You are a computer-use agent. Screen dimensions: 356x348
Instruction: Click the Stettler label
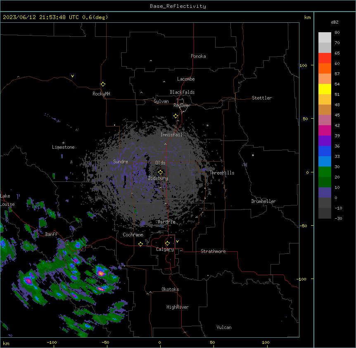pos(262,98)
